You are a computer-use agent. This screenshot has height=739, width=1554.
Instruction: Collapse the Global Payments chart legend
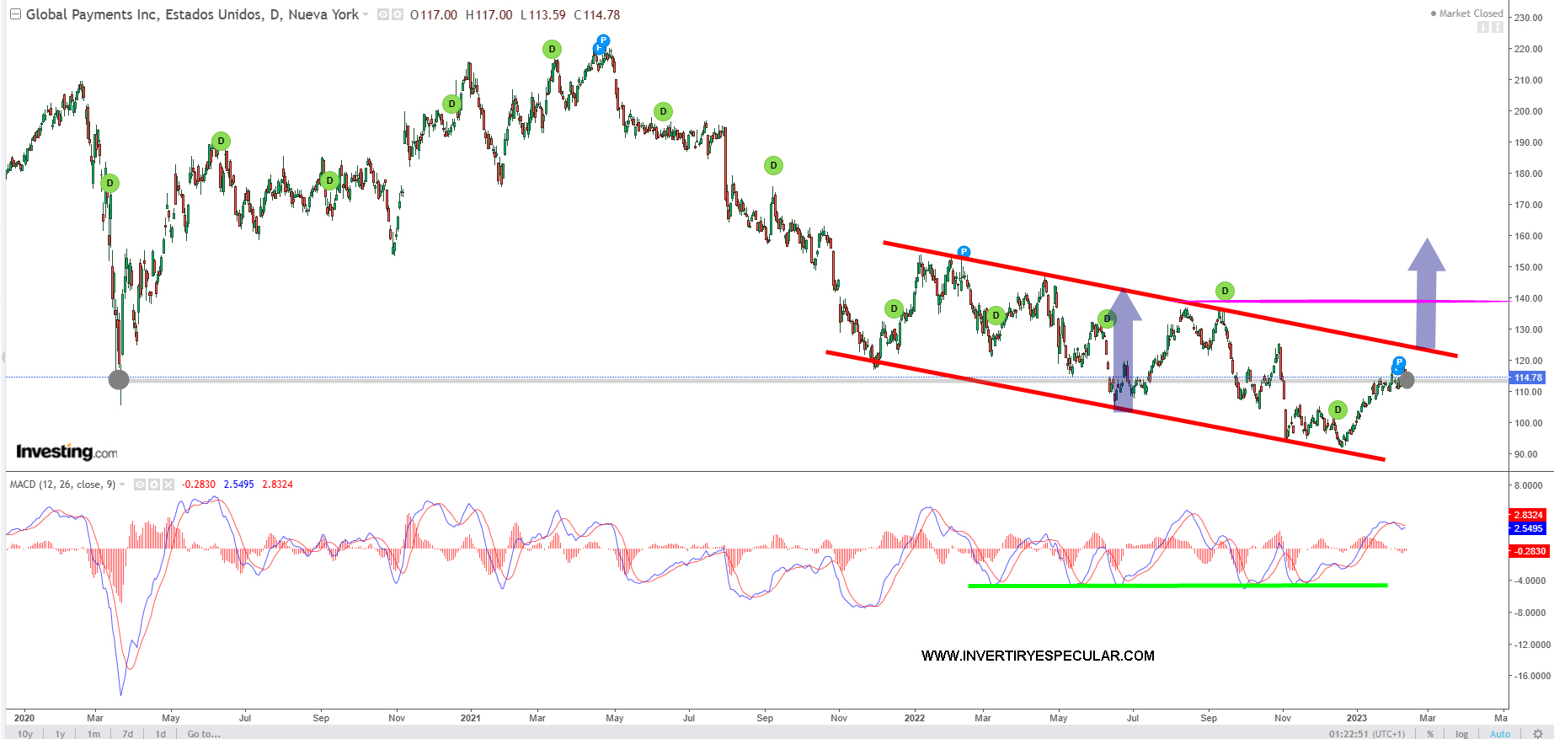point(15,14)
